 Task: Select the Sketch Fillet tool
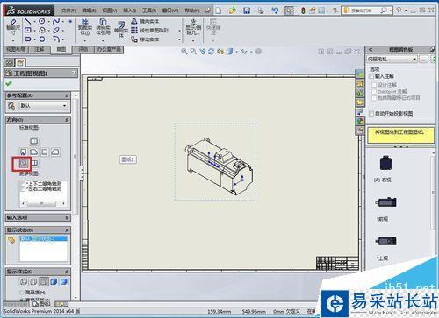click(56, 39)
